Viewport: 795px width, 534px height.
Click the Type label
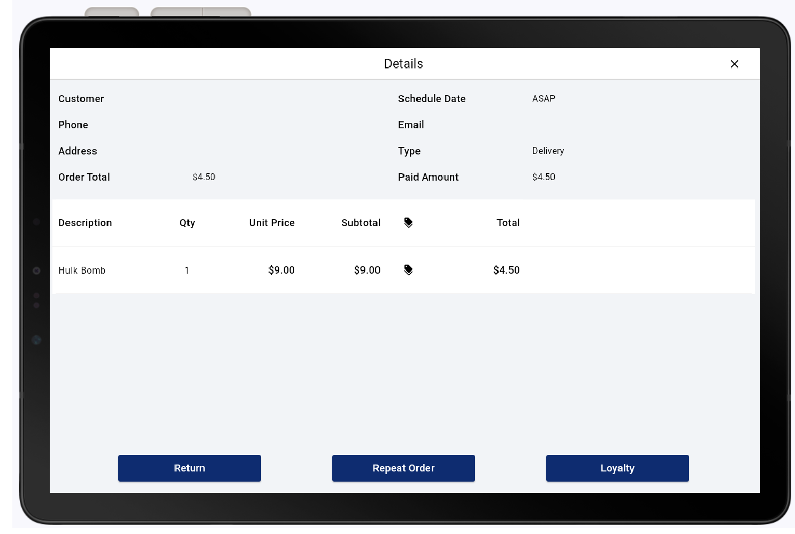click(x=409, y=151)
